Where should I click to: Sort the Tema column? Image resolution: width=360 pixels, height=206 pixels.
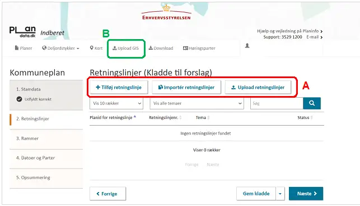pos(208,118)
